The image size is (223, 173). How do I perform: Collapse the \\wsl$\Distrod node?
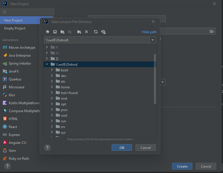pyautogui.click(x=47, y=64)
